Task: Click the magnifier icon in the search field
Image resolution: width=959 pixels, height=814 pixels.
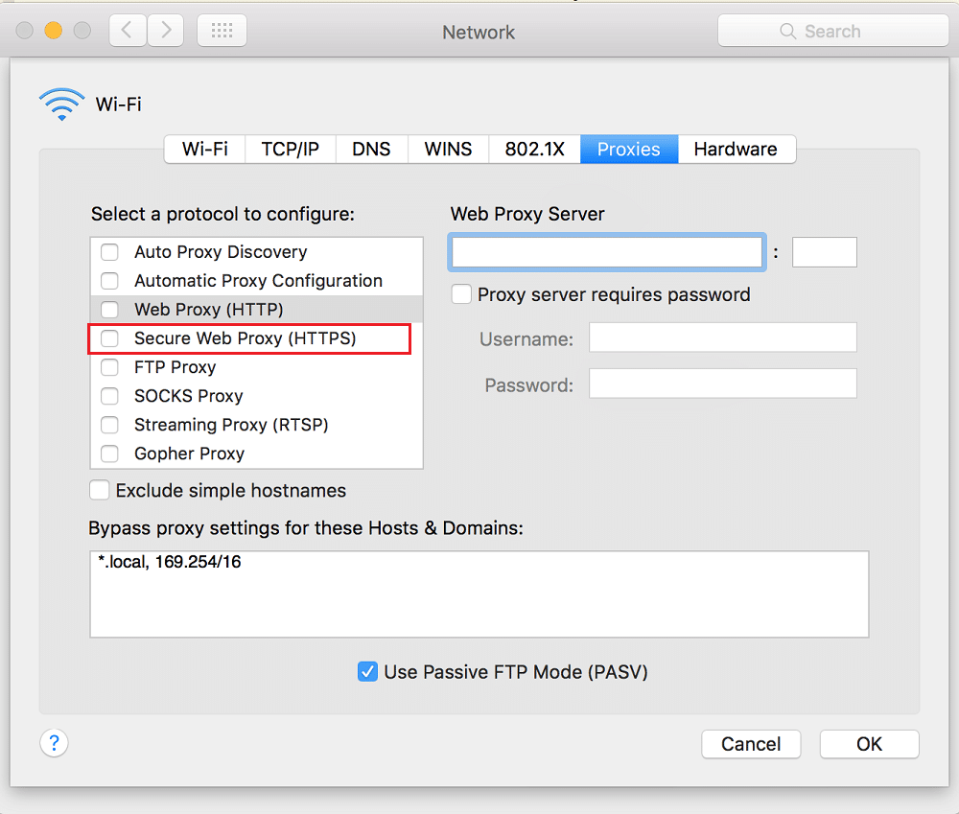Action: point(787,31)
